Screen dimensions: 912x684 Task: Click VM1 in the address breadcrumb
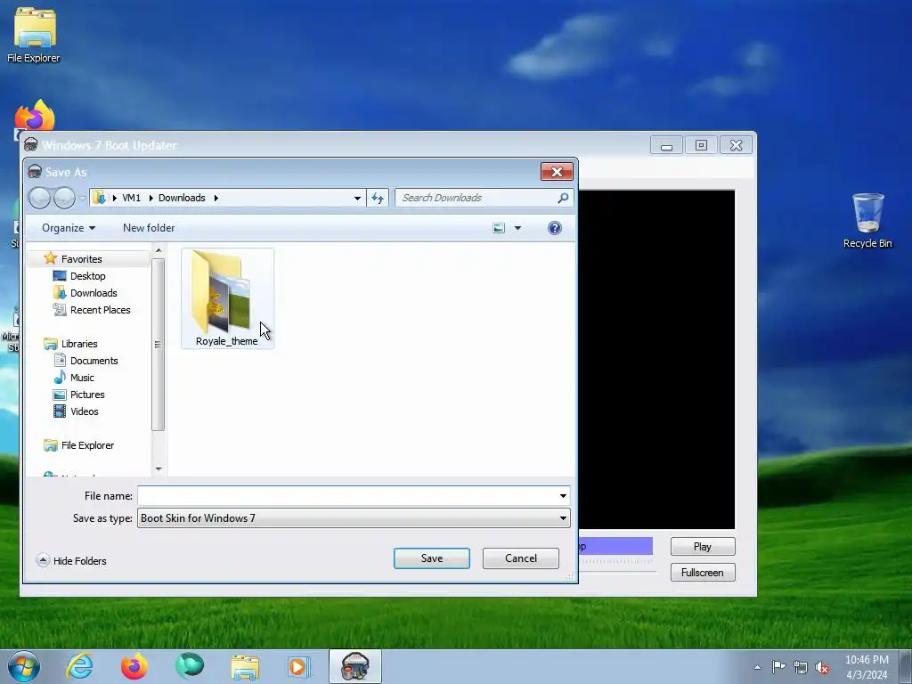pos(132,198)
